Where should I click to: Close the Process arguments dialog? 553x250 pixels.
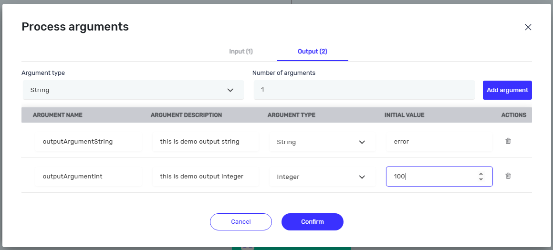(x=528, y=27)
